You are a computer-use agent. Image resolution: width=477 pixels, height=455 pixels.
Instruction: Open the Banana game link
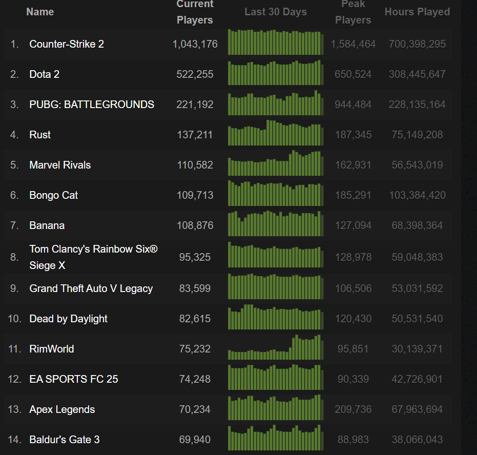47,225
